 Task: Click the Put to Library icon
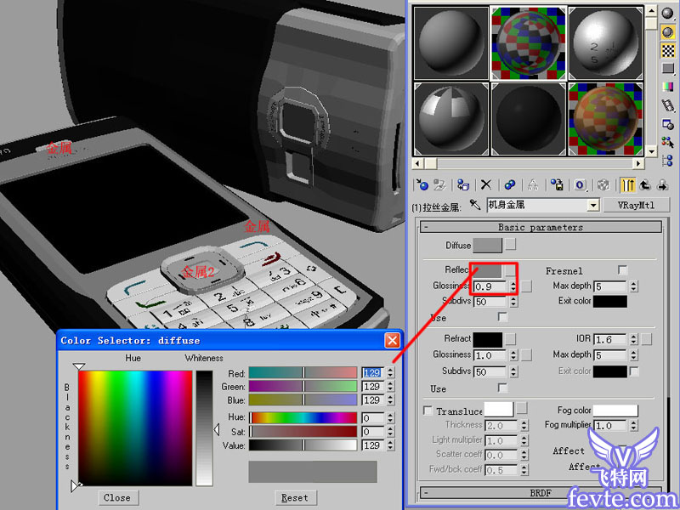pyautogui.click(x=557, y=185)
